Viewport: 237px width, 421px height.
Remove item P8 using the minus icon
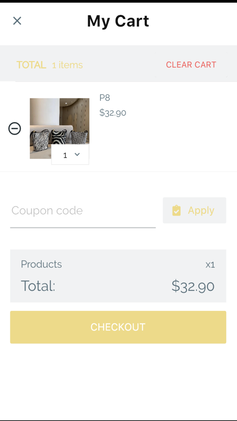click(x=15, y=129)
